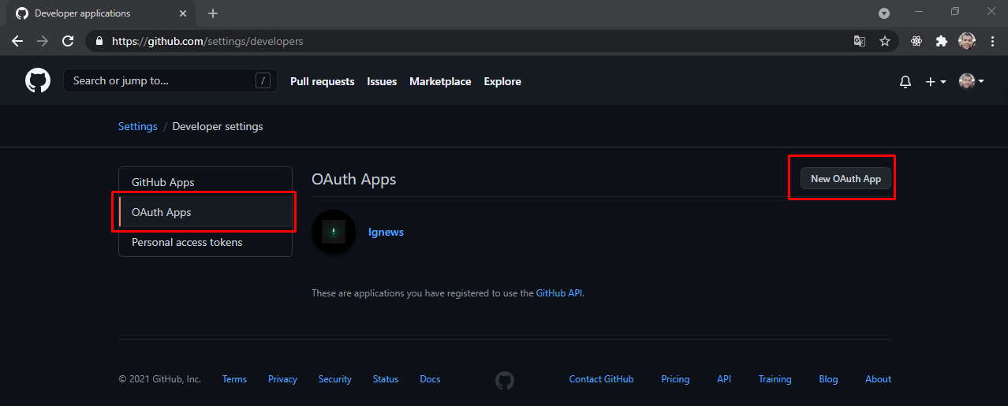Click the Developer settings breadcrumb text
This screenshot has width=1008, height=406.
pos(218,126)
